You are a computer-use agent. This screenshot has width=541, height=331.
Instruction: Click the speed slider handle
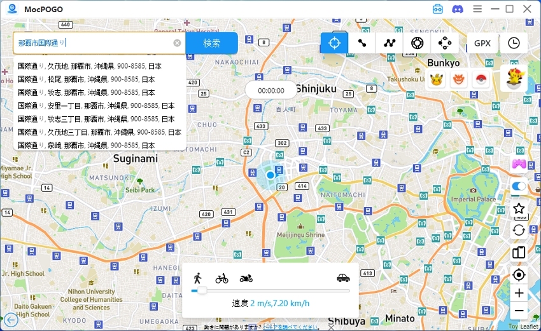(202, 291)
